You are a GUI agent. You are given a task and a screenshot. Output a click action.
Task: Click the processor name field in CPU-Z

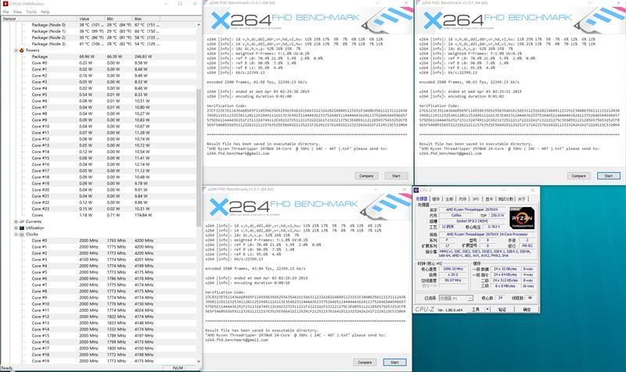[x=472, y=209]
